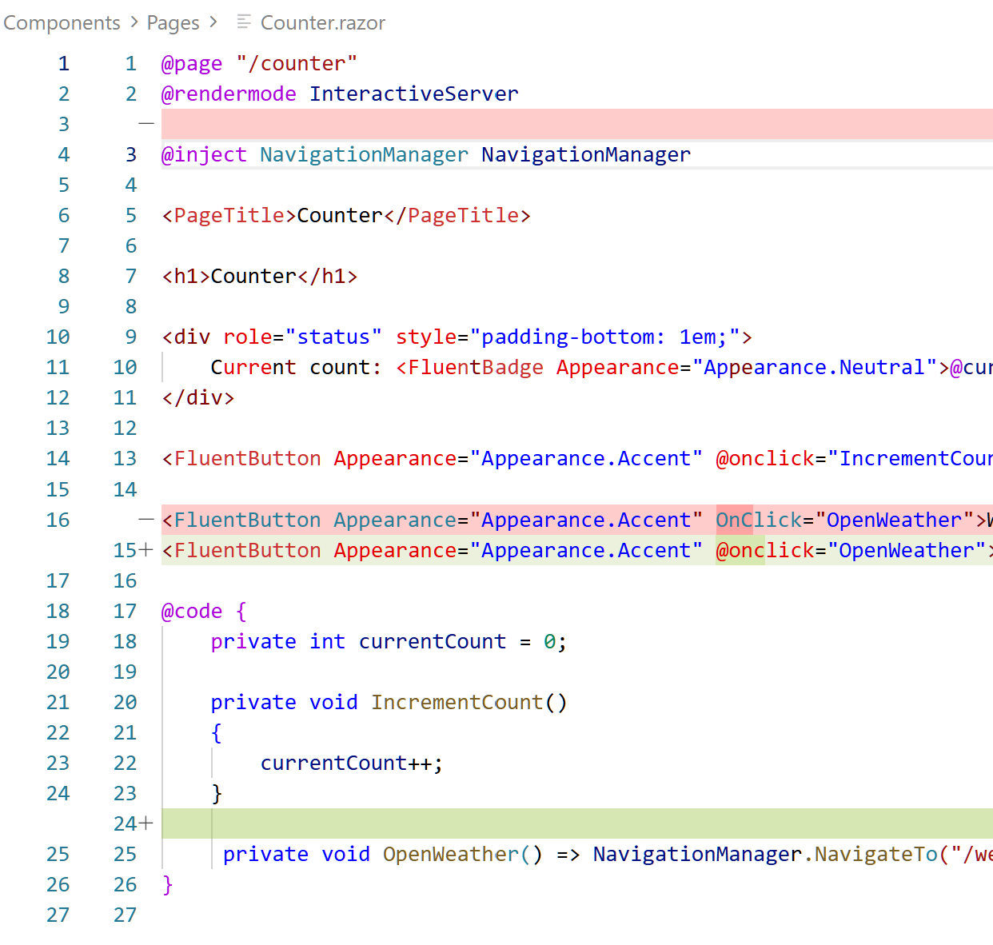The width and height of the screenshot is (993, 945).
Task: Click the minus marker on removed line 3
Action: 146,124
